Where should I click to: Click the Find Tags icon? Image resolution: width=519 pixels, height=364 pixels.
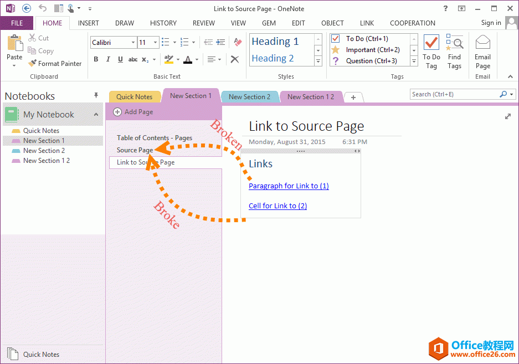click(454, 43)
